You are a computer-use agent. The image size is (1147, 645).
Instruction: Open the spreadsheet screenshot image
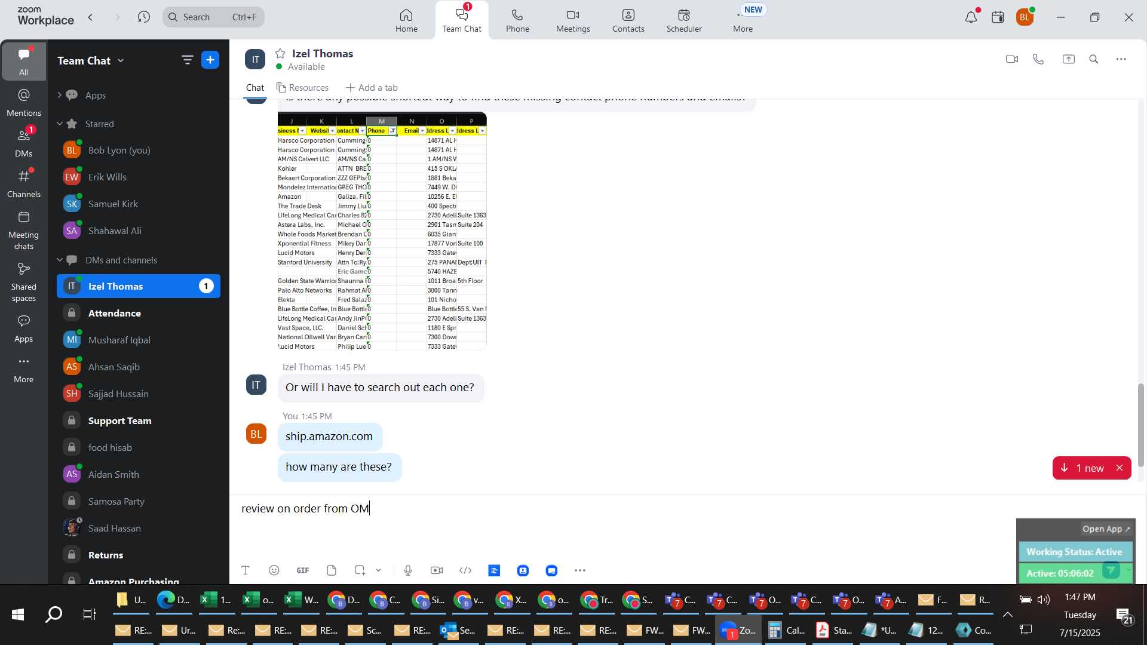click(382, 231)
